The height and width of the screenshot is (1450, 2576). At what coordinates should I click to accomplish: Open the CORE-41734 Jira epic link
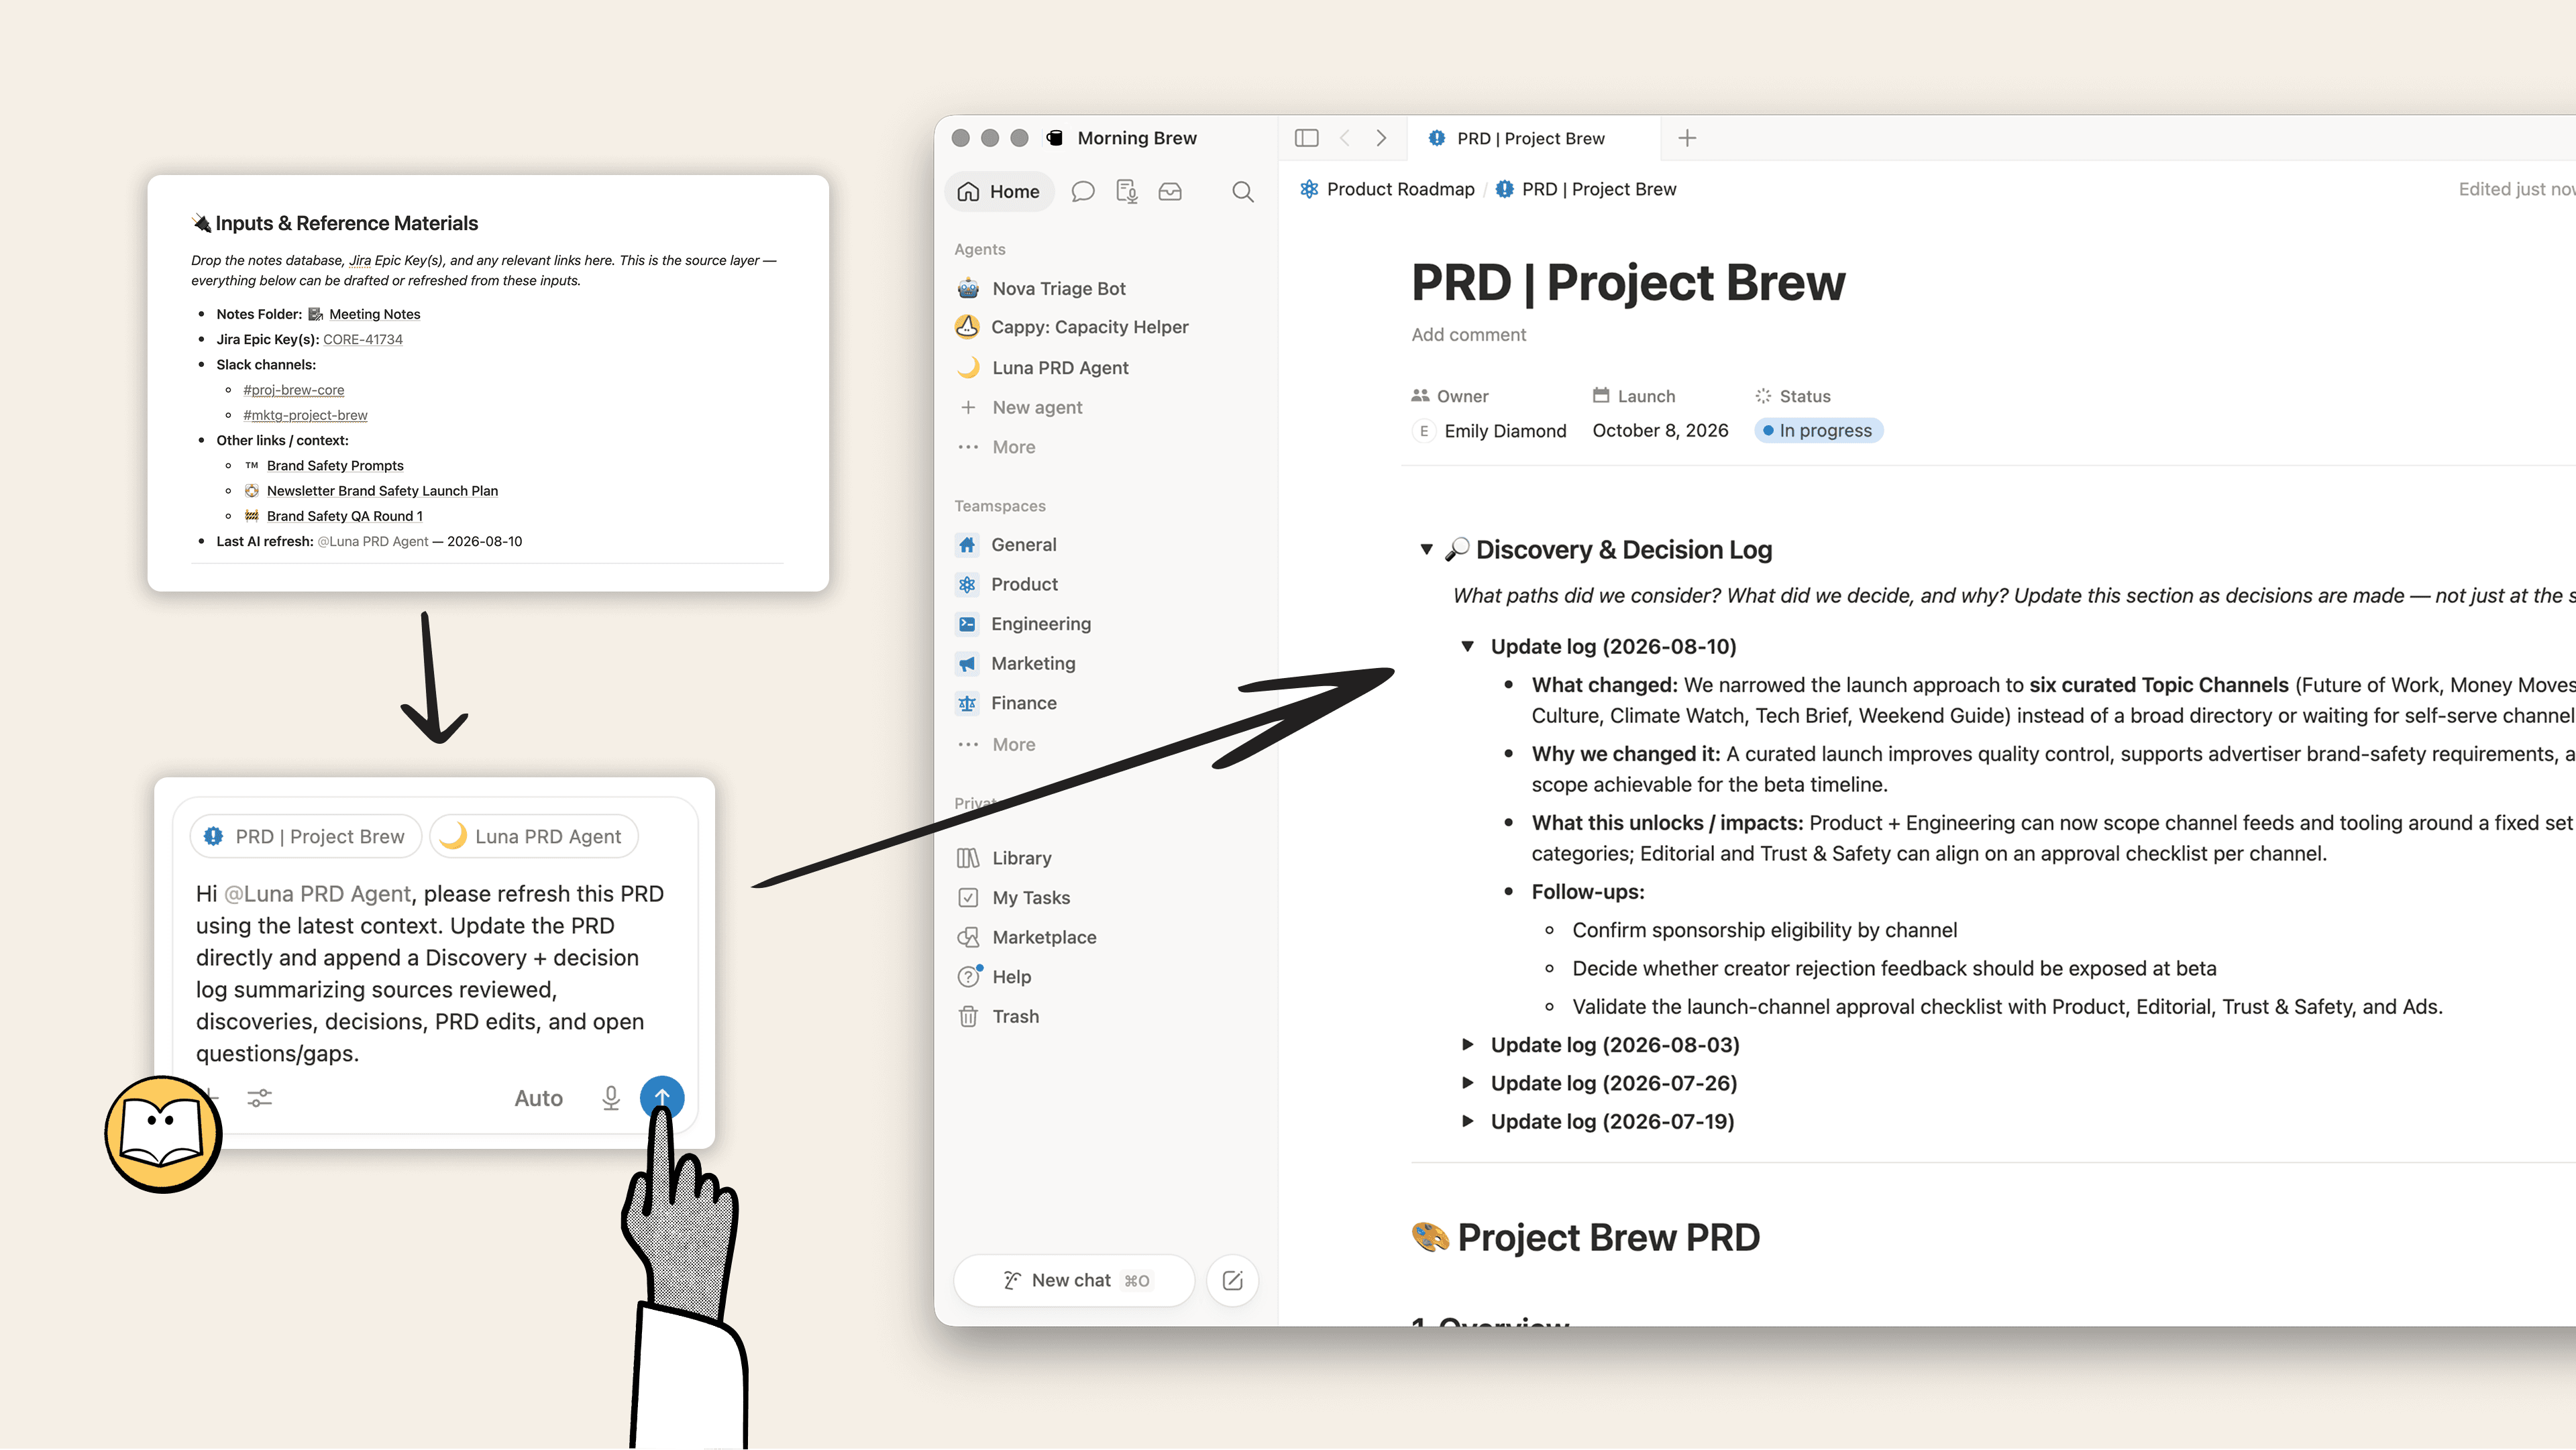(x=363, y=339)
